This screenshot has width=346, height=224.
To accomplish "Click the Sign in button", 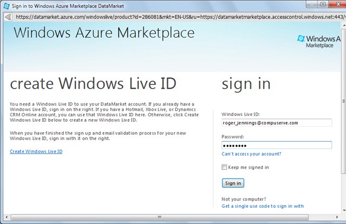I will coord(233,183).
